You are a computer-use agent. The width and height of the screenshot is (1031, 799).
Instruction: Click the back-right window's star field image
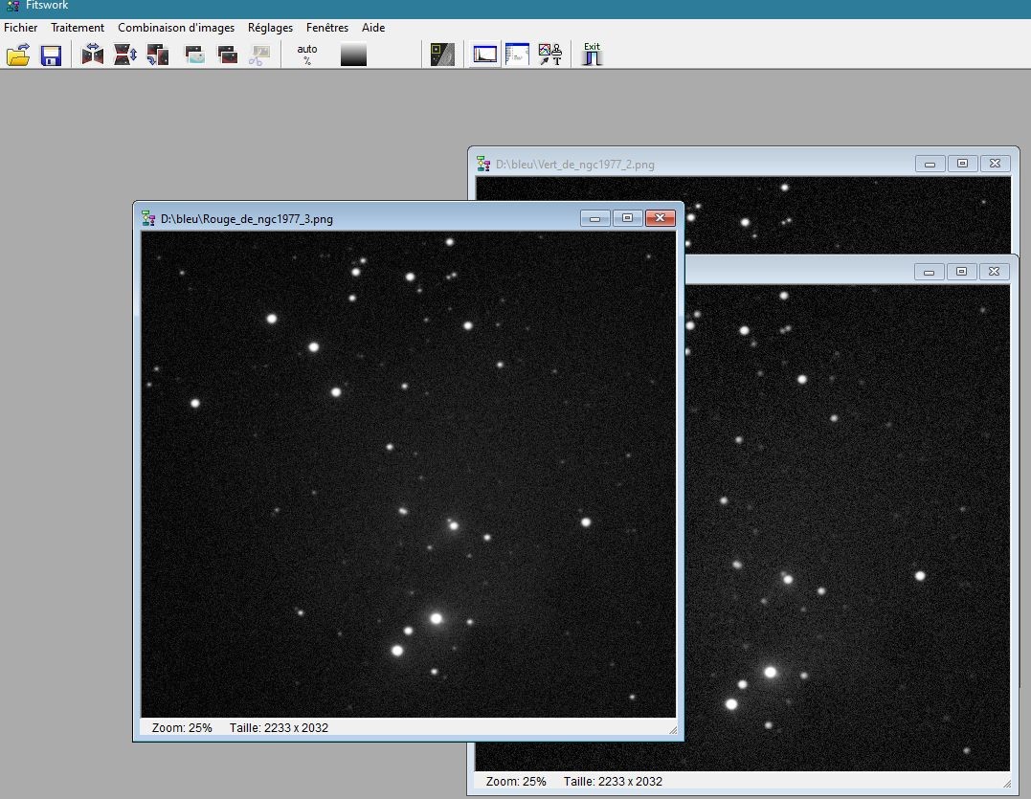point(847,527)
